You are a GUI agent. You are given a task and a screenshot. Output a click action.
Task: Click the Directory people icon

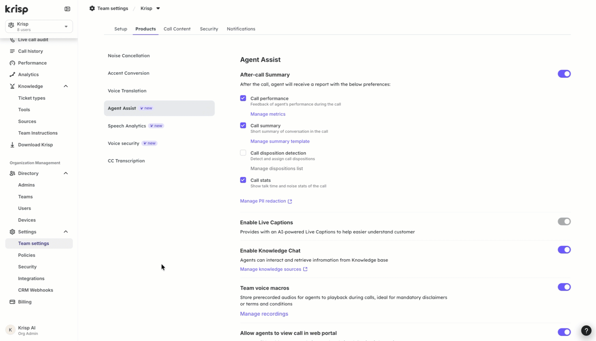pyautogui.click(x=12, y=173)
